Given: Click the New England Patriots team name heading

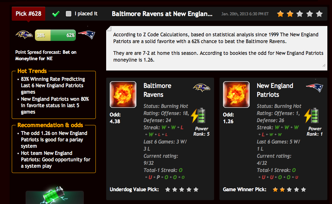Looking at the screenshot, I should pos(275,90).
